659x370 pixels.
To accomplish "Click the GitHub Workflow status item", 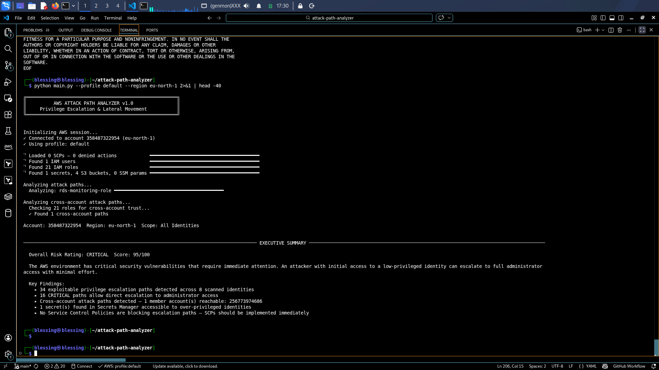I will pyautogui.click(x=629, y=366).
